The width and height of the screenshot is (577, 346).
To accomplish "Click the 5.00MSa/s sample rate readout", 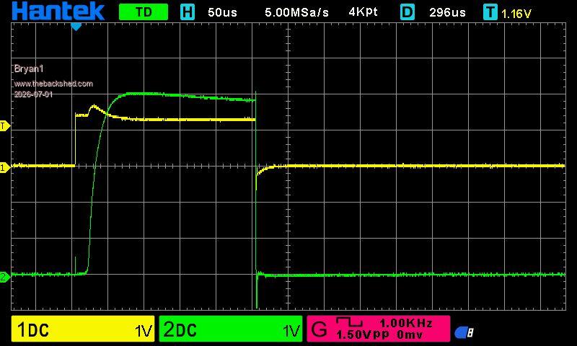I will [x=296, y=12].
